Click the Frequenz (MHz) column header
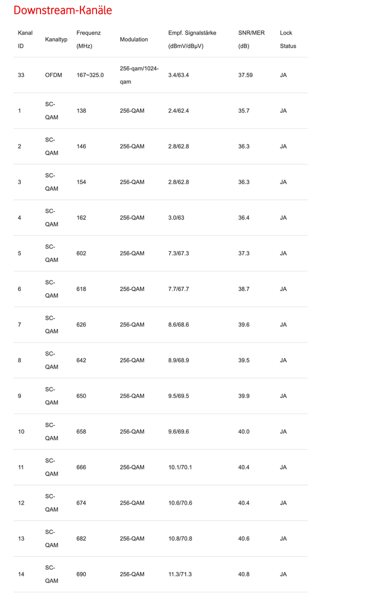Image resolution: width=390 pixels, height=596 pixels. click(x=89, y=39)
